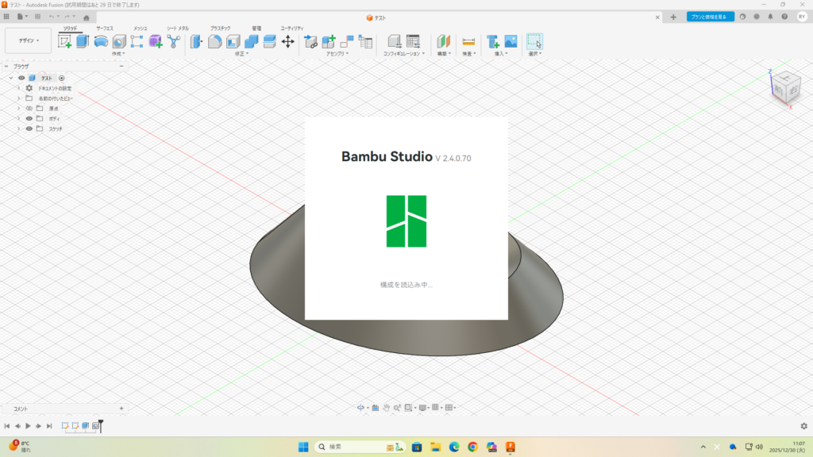This screenshot has width=813, height=457.
Task: Click the Extrude tool icon
Action: click(83, 41)
